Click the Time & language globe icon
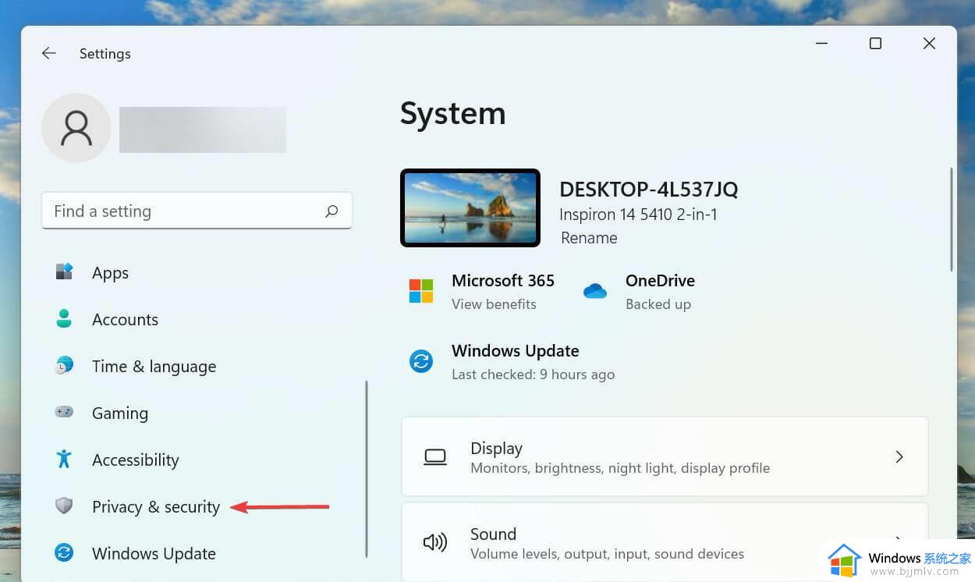Image resolution: width=975 pixels, height=582 pixels. [64, 366]
